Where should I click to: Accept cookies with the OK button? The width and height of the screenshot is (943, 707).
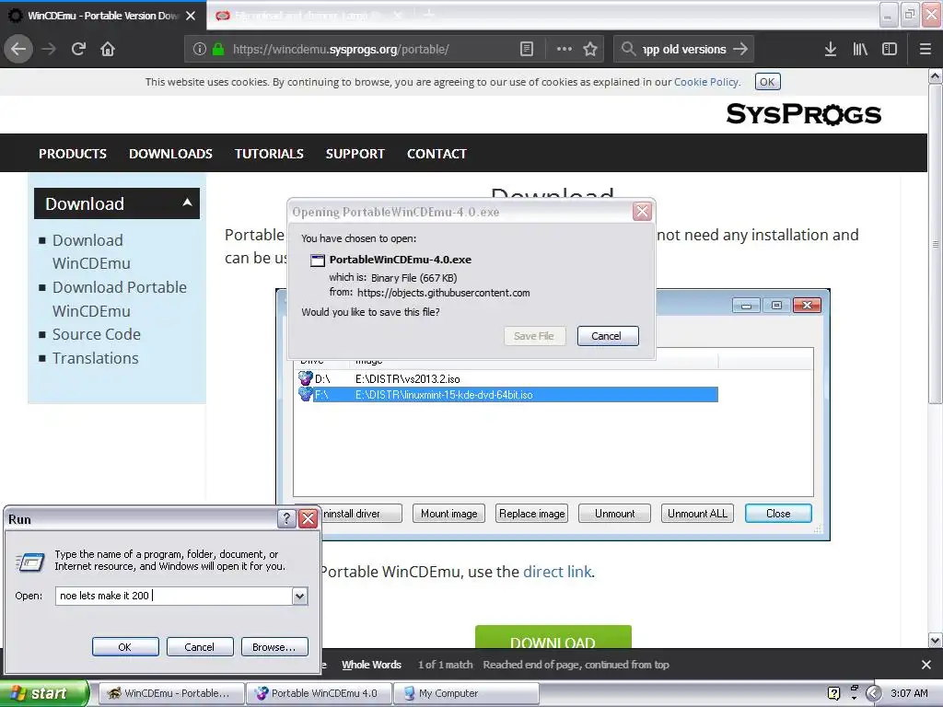[x=767, y=82]
